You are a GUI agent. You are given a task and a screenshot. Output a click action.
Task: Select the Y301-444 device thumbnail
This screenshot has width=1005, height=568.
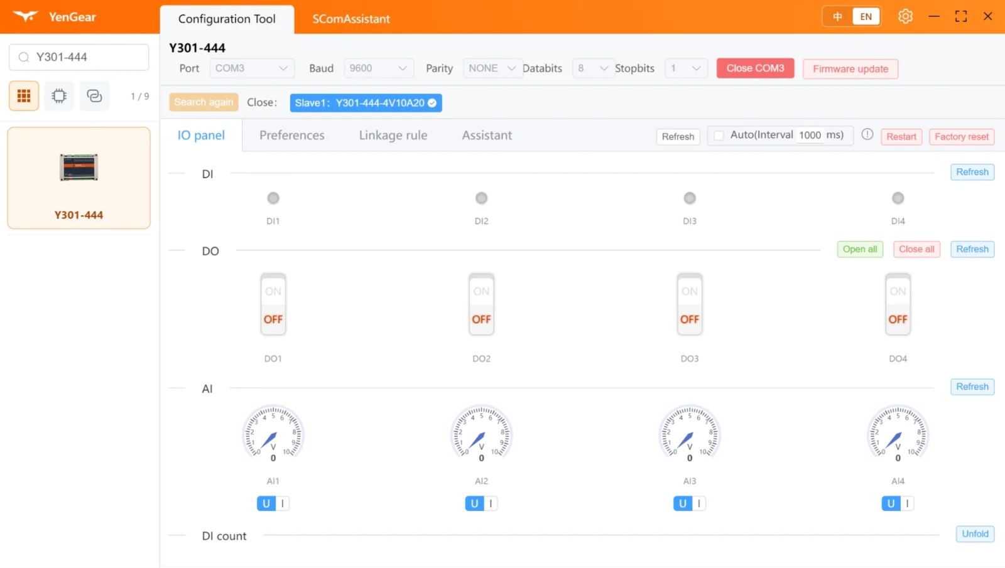tap(79, 178)
